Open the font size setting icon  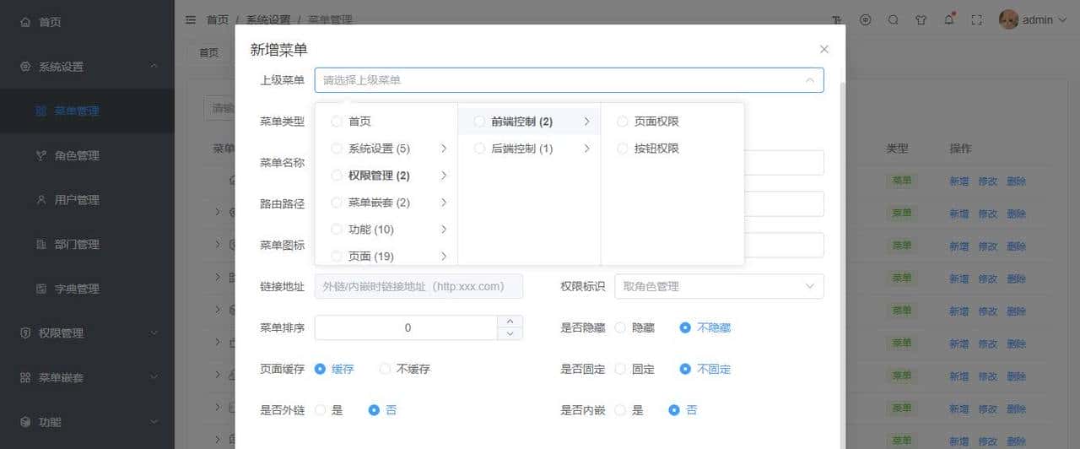[x=837, y=20]
